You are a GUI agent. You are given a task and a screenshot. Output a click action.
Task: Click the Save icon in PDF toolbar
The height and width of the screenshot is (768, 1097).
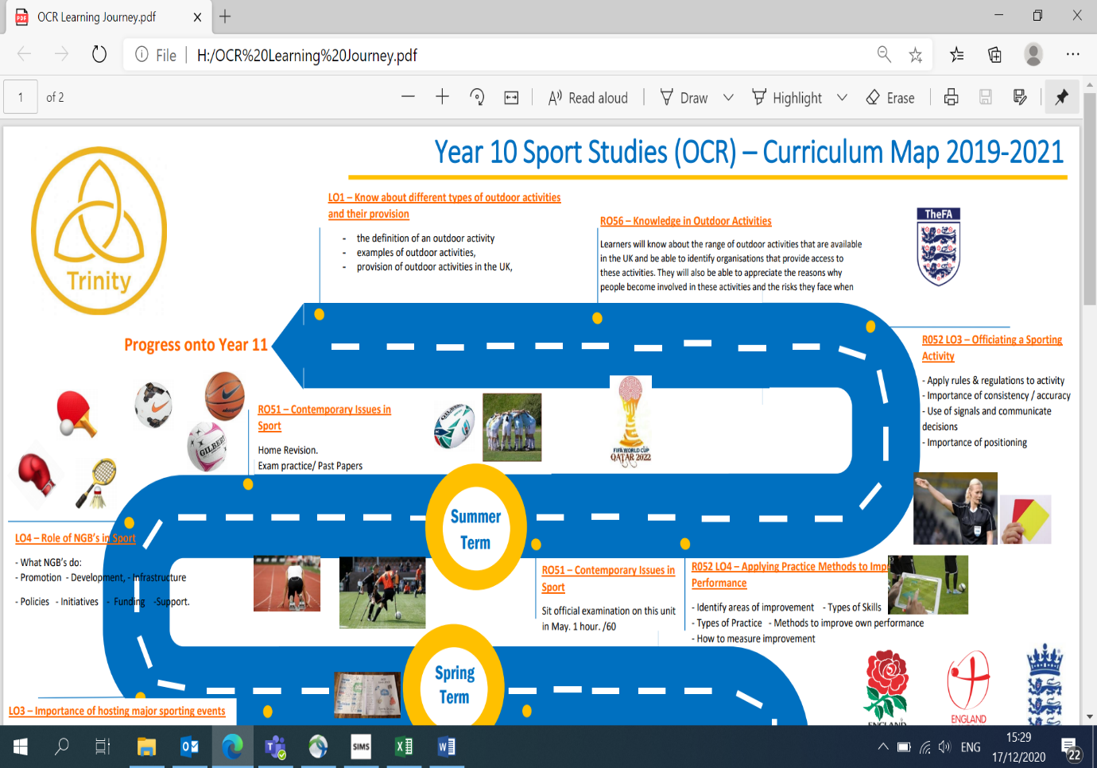(x=986, y=97)
